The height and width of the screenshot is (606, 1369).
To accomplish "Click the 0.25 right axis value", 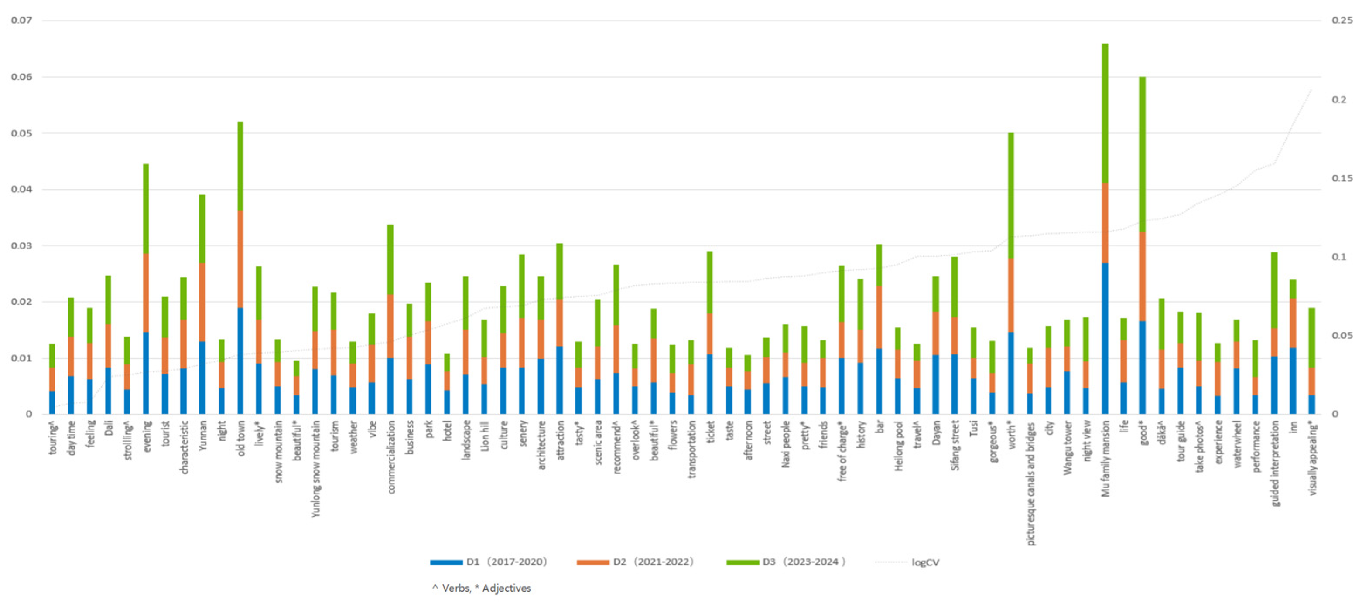I will point(1342,20).
